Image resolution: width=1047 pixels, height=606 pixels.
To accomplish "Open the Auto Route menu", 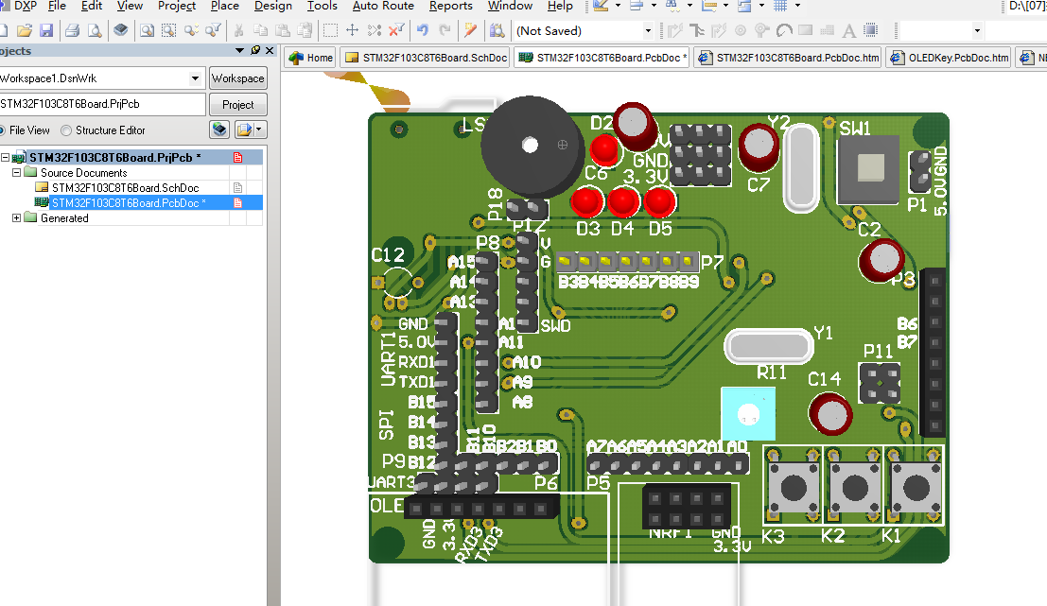I will 383,6.
